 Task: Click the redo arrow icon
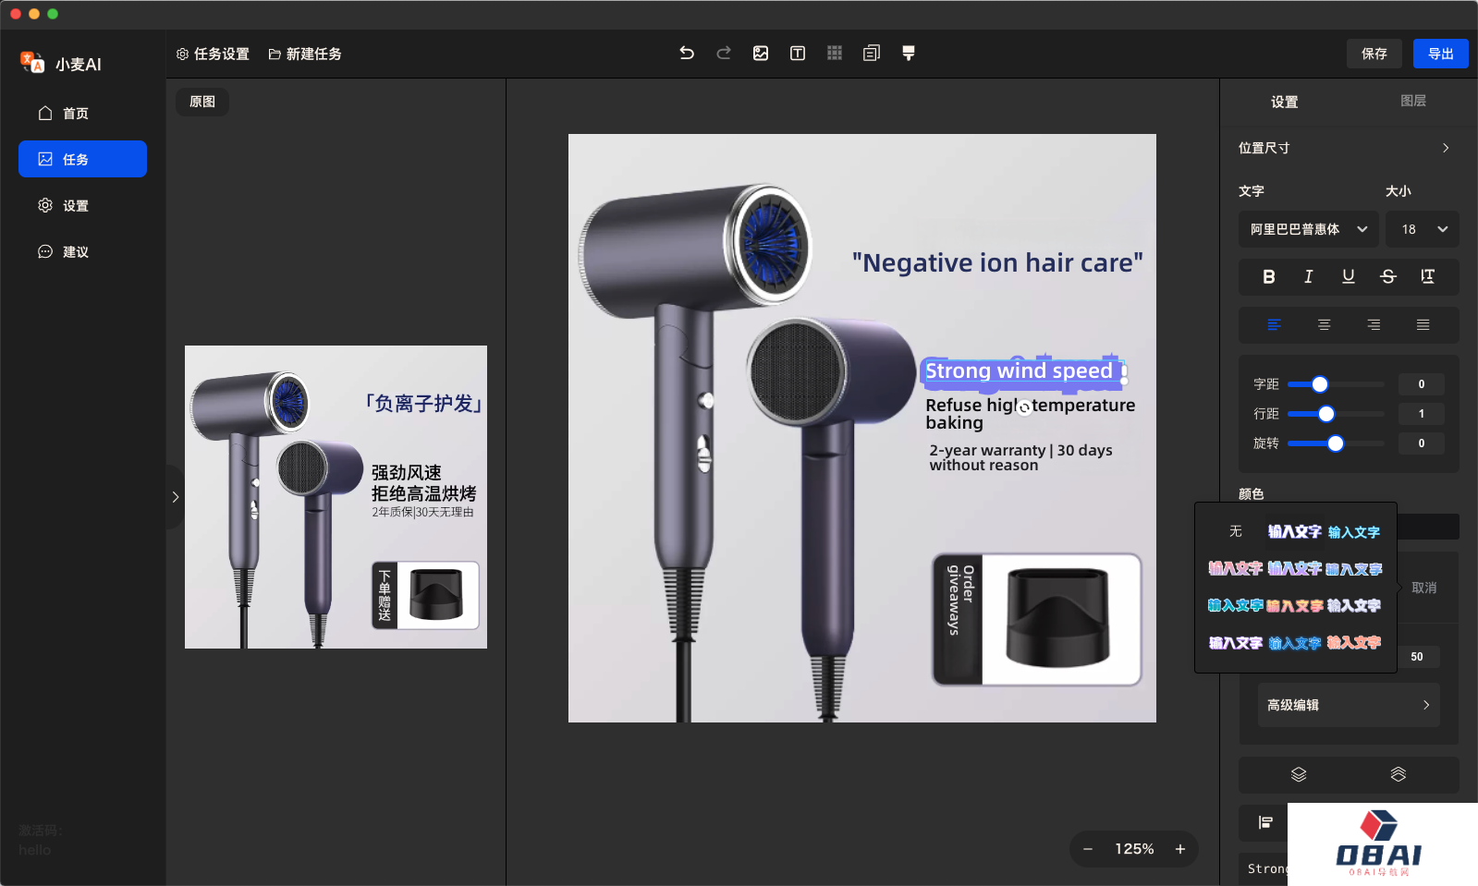tap(724, 54)
